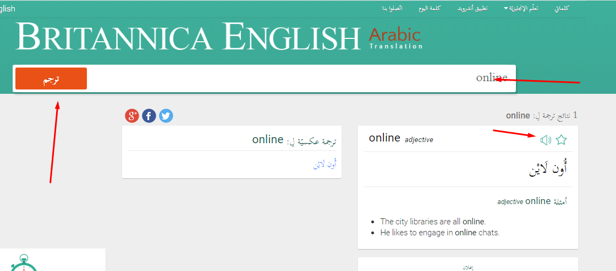Click the 'online' word in reverse translation heading

click(x=268, y=140)
